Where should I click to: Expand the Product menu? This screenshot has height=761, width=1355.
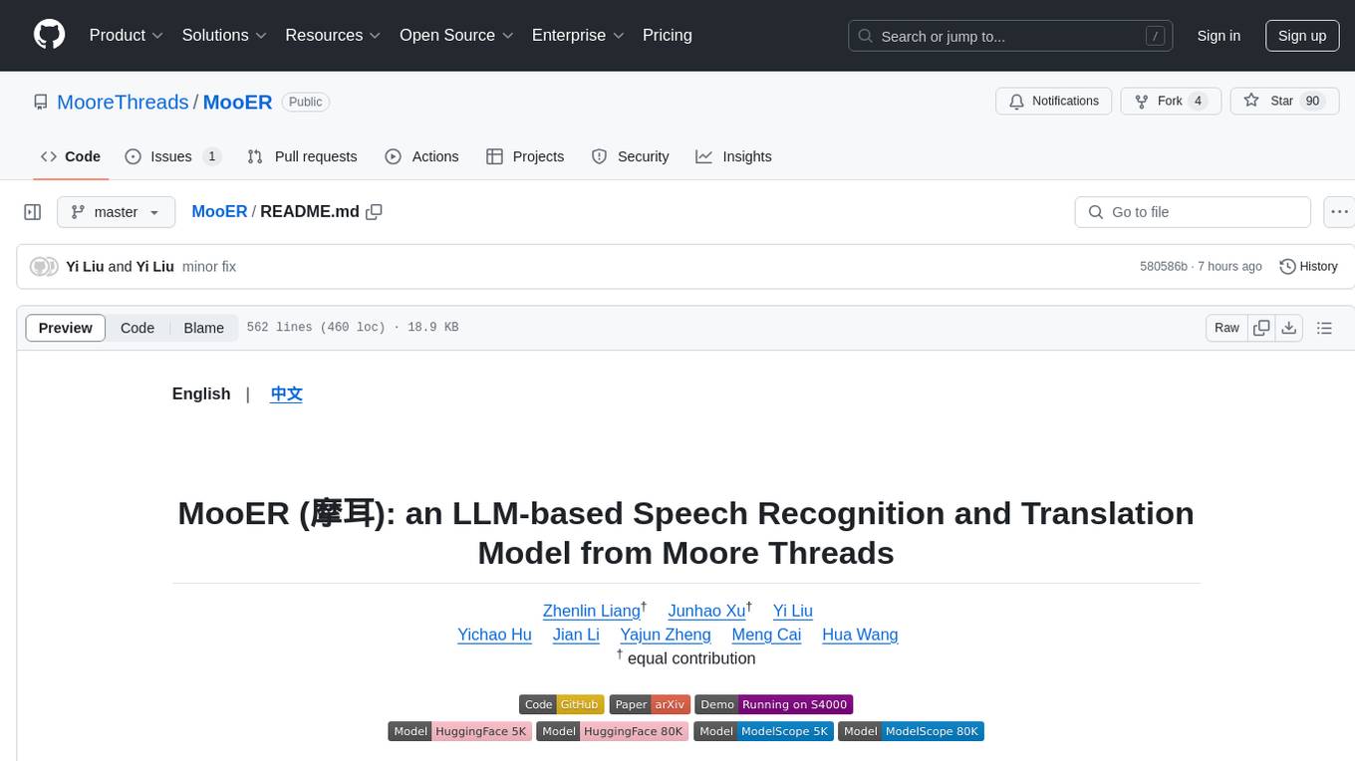[x=127, y=35]
